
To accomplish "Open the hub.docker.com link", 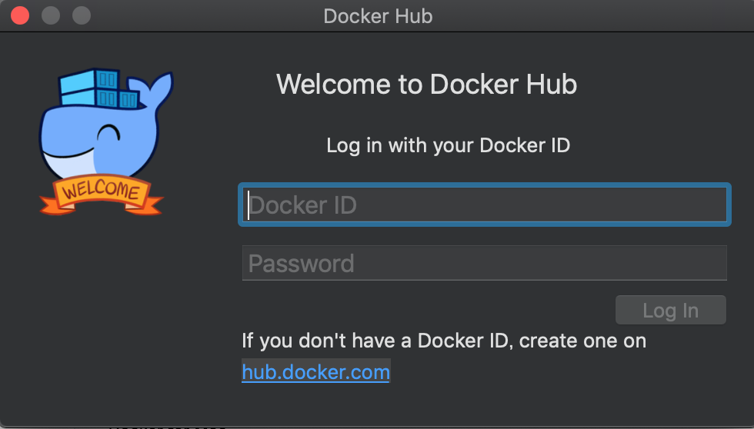I will tap(315, 372).
